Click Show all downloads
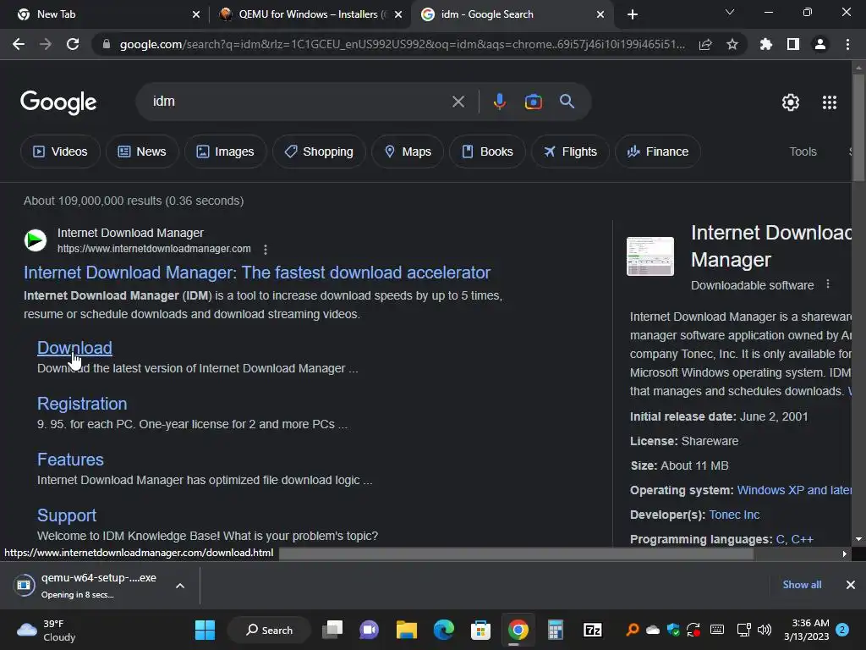 click(802, 585)
